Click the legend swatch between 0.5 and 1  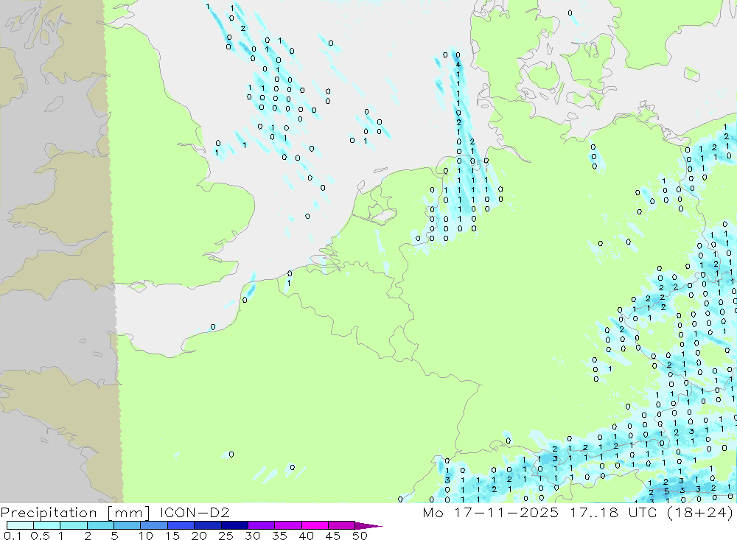47,525
